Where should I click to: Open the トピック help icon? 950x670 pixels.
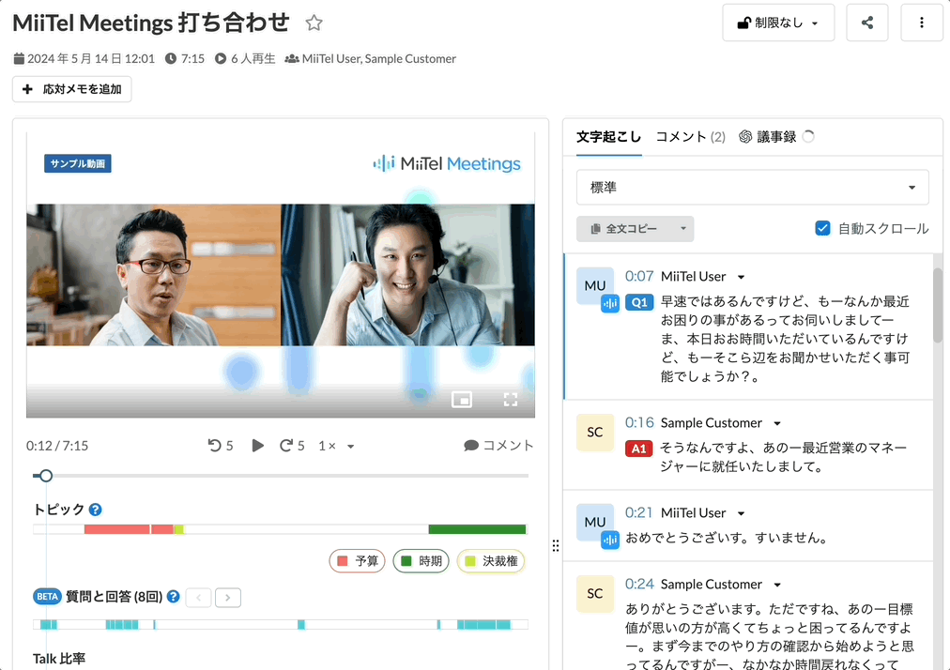[x=95, y=510]
